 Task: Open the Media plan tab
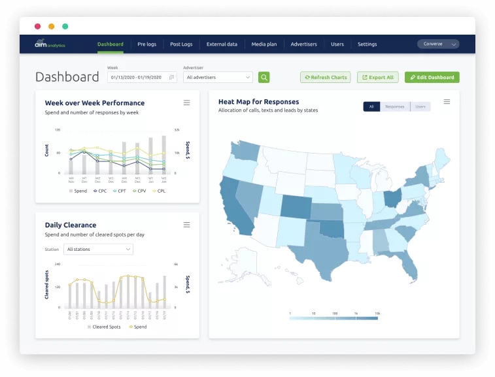tap(264, 44)
